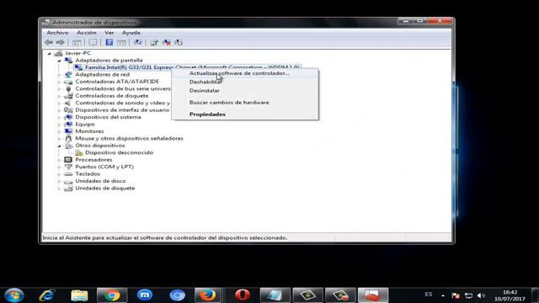Expand the Dispositivos del sistema node

pyautogui.click(x=59, y=117)
